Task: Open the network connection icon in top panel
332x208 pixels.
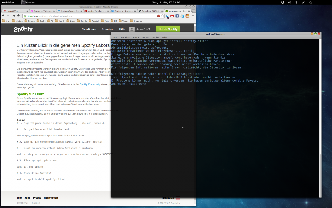Action: tap(303, 2)
